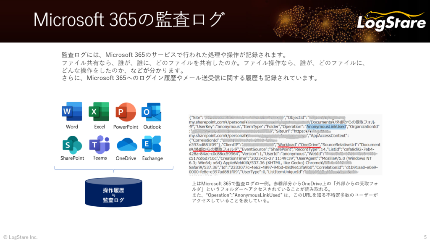Image resolution: width=430 pixels, height=242 pixels.
Task: Click the paragraph line starting 監査ログには
Action: point(174,55)
